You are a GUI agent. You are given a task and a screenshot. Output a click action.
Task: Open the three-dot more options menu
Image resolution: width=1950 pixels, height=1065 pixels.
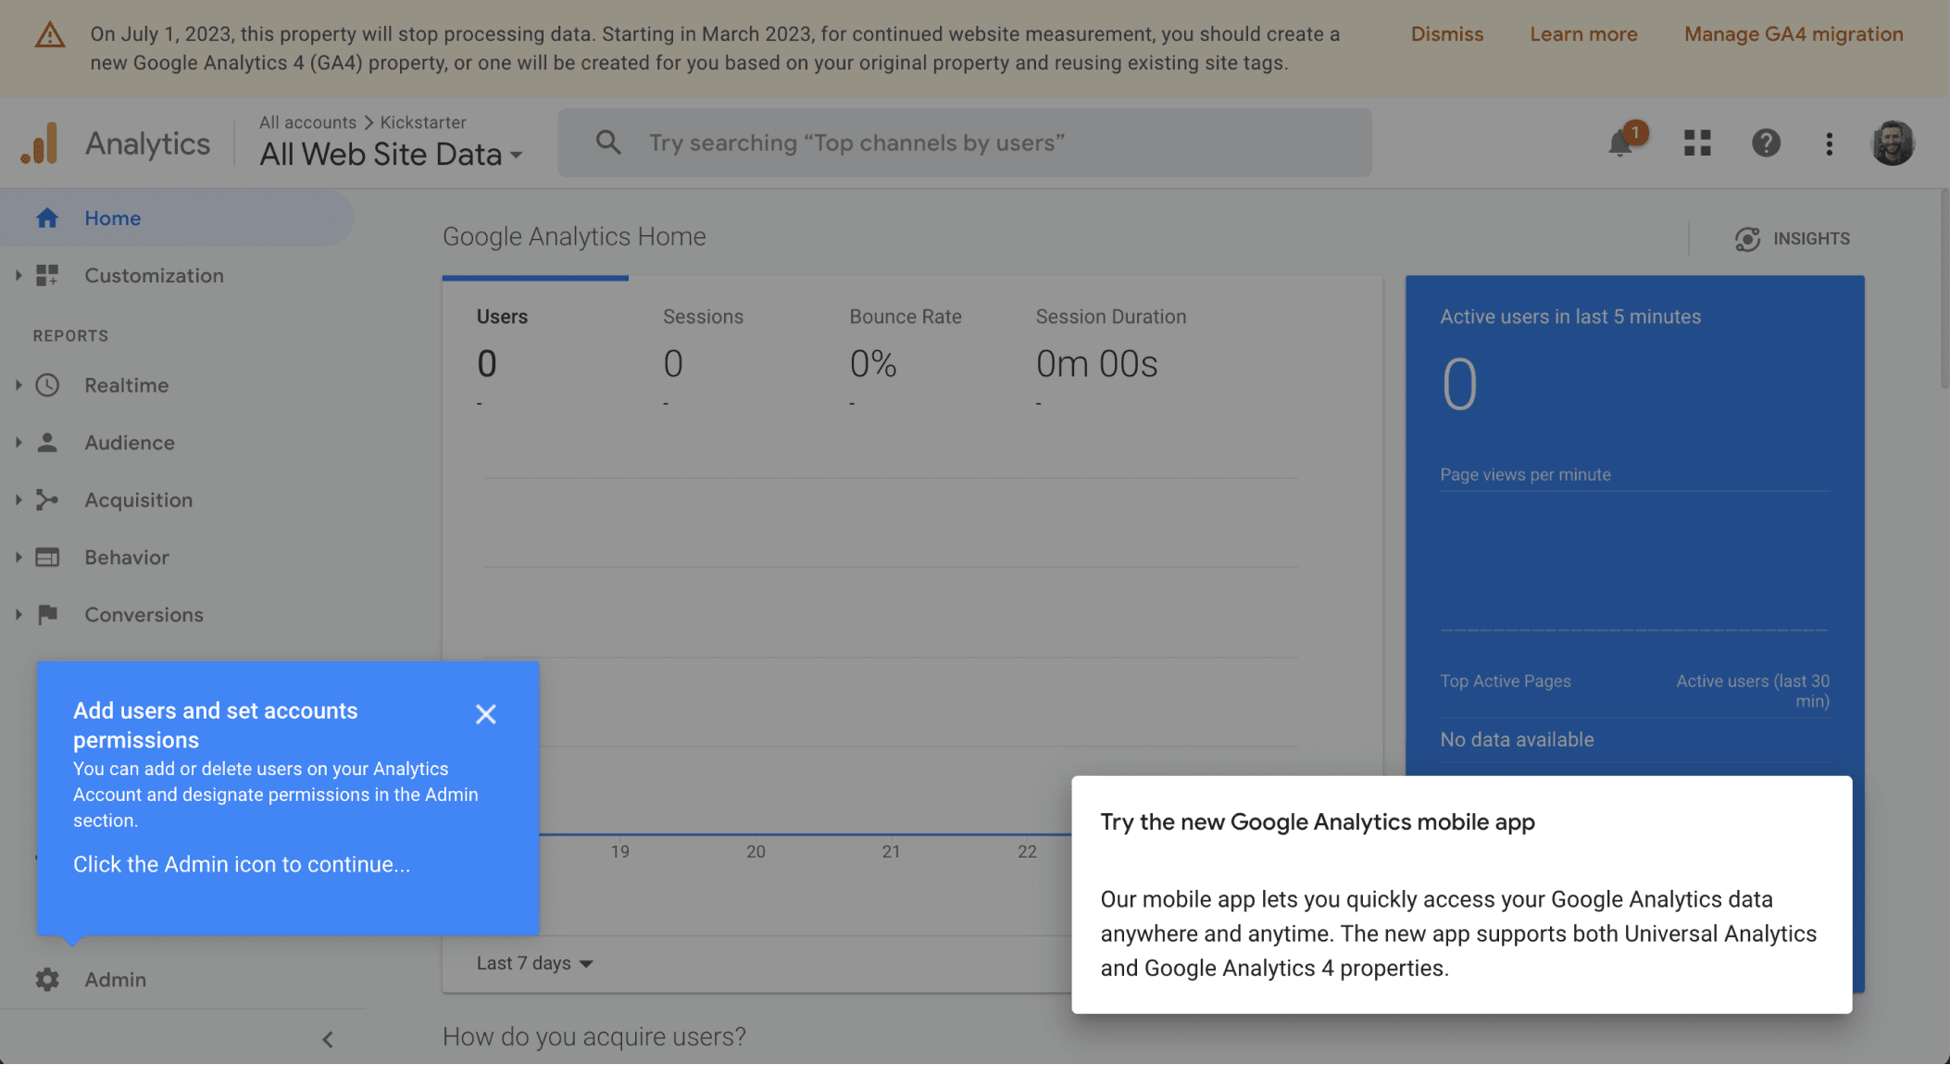tap(1829, 144)
